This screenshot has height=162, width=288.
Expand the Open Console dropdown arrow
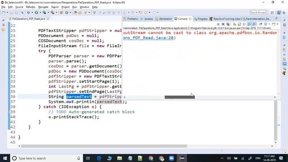pyautogui.click(x=278, y=24)
